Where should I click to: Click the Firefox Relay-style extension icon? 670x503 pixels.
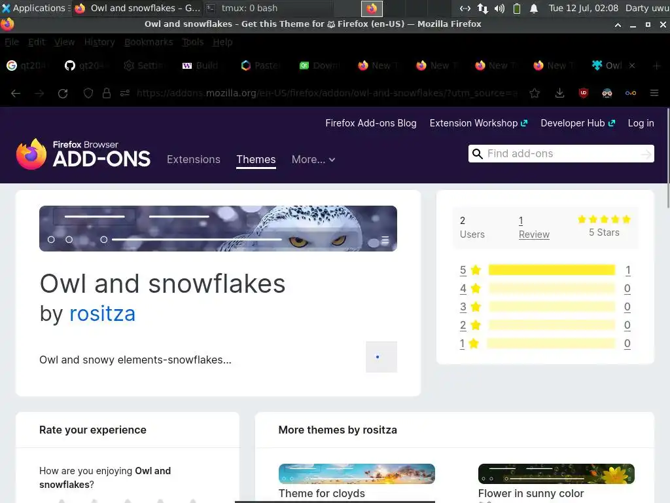click(631, 93)
